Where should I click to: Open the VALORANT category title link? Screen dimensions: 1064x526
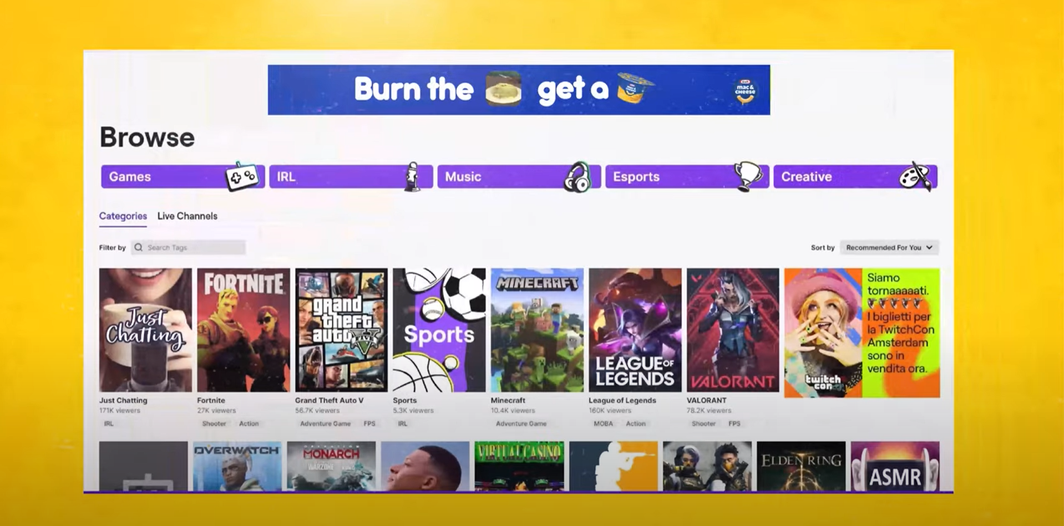tap(706, 400)
